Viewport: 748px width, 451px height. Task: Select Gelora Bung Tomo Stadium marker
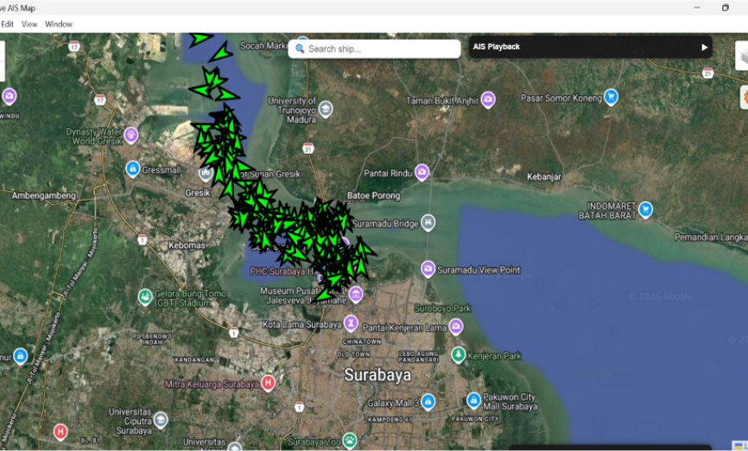click(145, 297)
